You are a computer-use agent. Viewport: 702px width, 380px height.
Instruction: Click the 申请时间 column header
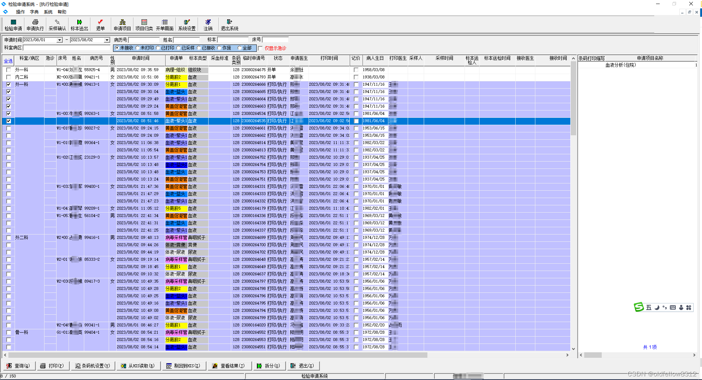[141, 58]
